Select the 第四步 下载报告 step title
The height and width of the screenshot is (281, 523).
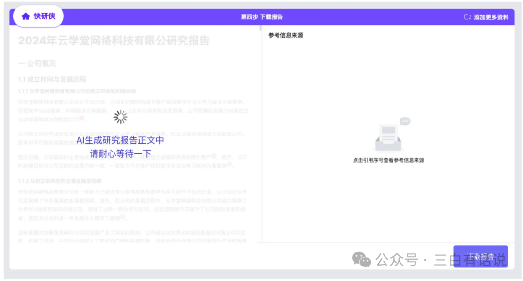(x=262, y=17)
